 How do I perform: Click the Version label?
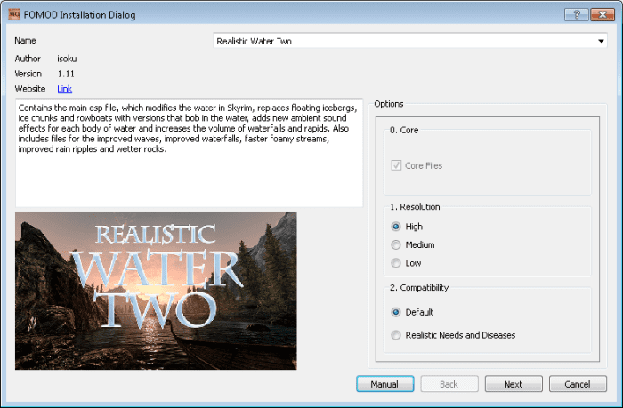click(x=28, y=74)
